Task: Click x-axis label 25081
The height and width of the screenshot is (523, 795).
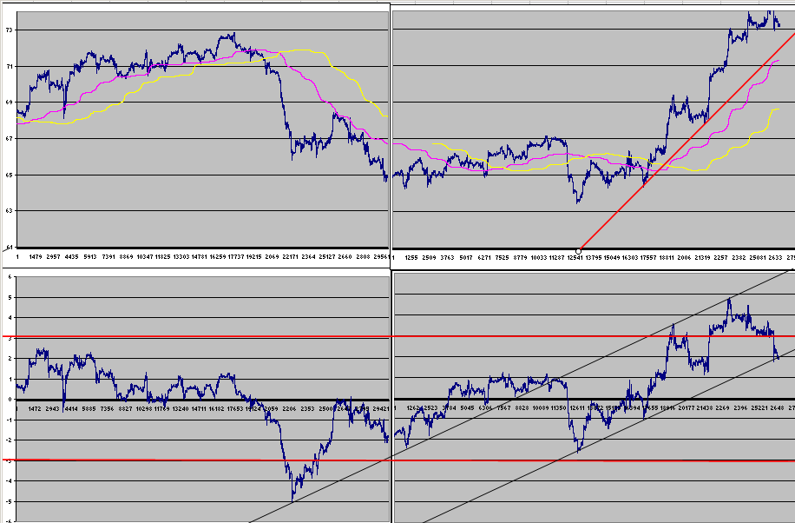Action: 757,258
